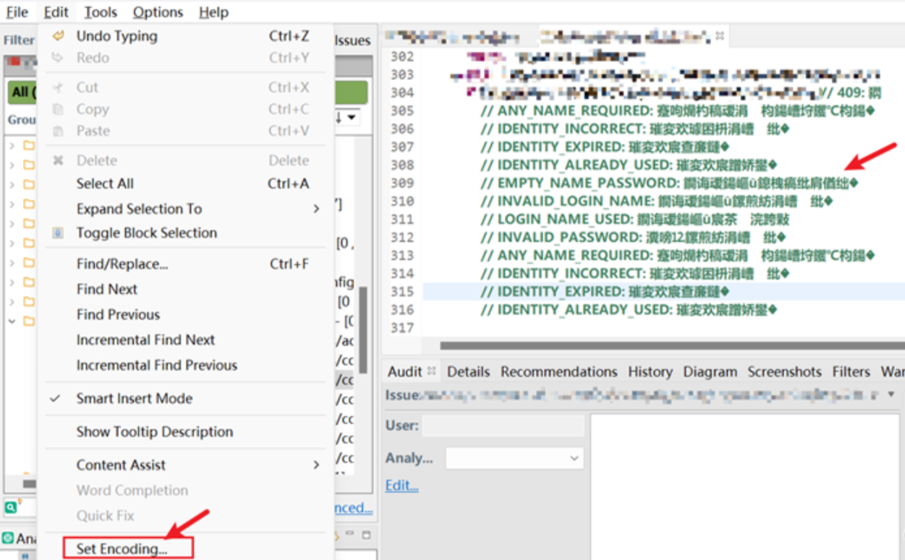The width and height of the screenshot is (905, 560).
Task: Click the highlighted IDENTITY_EXPIRED on line 315
Action: (605, 292)
